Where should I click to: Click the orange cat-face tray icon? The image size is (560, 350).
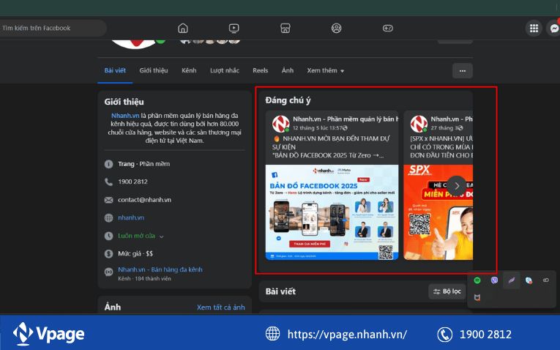tap(477, 297)
